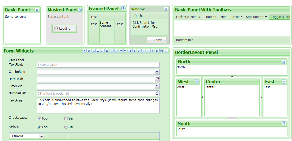This screenshot has width=292, height=141.
Task: Click the Split Button label
Action: [x=255, y=17]
